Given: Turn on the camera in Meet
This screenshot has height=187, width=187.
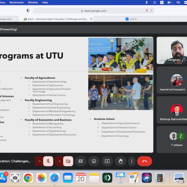Looking at the screenshot, I should coord(68,161).
